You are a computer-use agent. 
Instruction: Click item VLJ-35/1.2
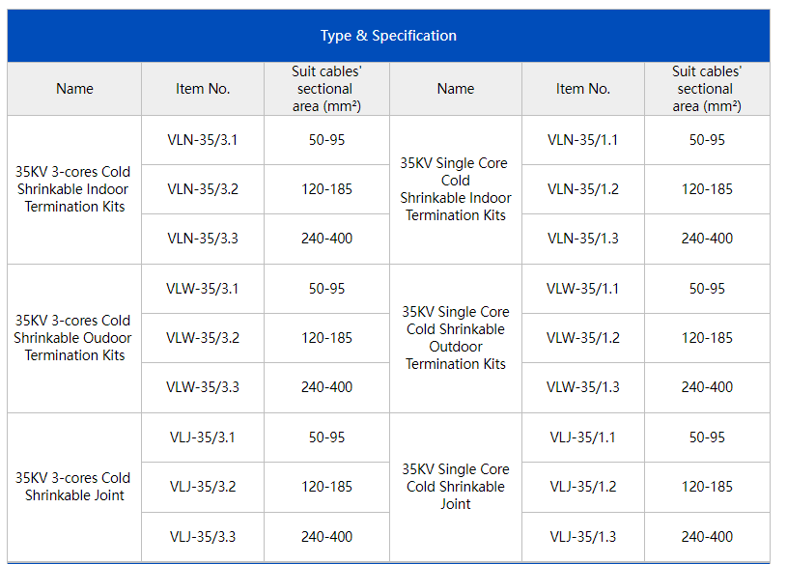click(x=582, y=487)
